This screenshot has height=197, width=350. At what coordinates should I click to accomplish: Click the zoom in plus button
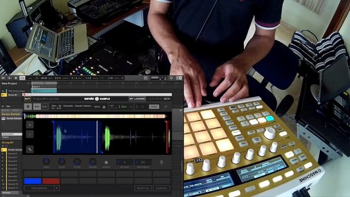[x=30, y=125]
